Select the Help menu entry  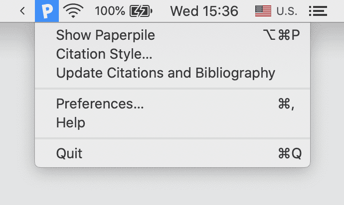(x=71, y=122)
